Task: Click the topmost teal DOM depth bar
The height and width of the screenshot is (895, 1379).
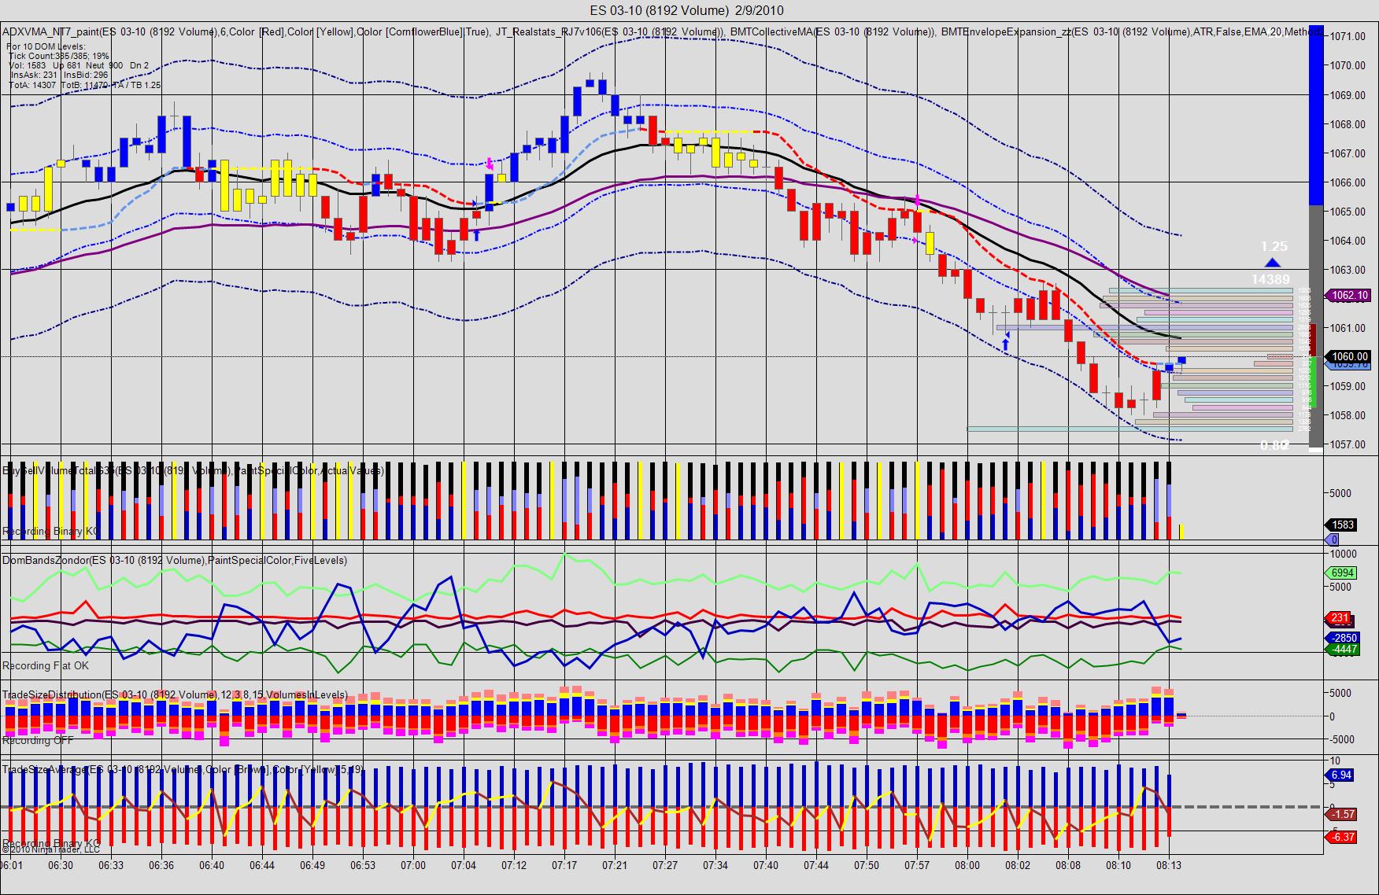Action: pos(1201,290)
